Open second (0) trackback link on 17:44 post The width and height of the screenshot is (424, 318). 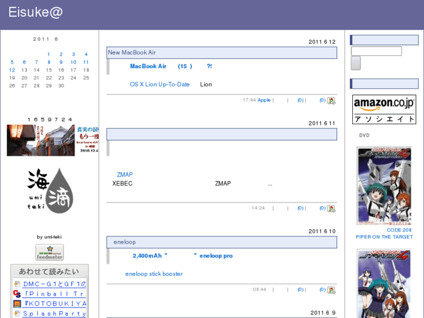point(323,100)
